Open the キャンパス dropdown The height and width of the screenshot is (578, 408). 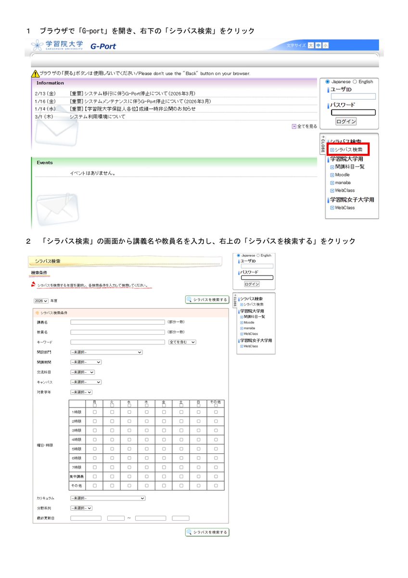[x=86, y=382]
